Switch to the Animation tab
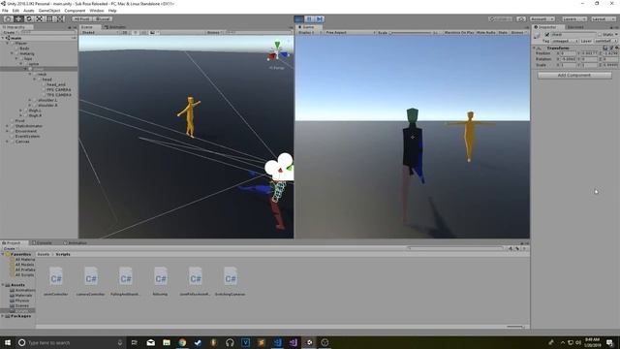The height and width of the screenshot is (349, 620). point(76,243)
